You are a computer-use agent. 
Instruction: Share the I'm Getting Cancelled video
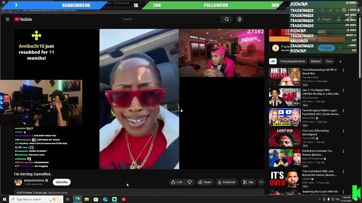coord(205,182)
